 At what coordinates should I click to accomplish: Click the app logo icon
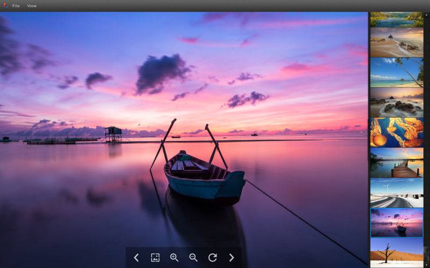tap(5, 5)
